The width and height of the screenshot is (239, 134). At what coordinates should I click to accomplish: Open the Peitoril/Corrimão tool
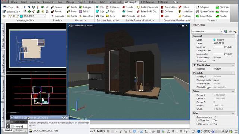[148, 7]
